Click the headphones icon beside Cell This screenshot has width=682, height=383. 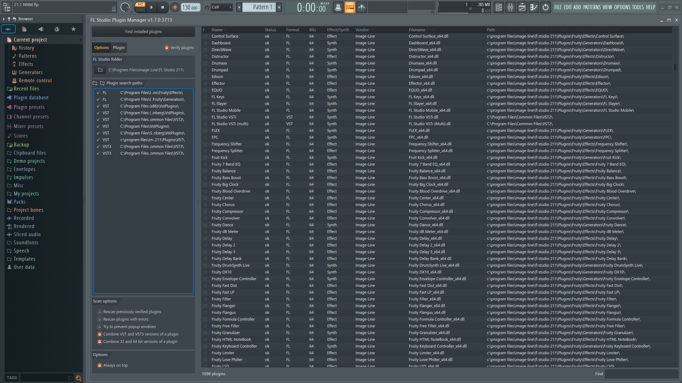tap(207, 7)
